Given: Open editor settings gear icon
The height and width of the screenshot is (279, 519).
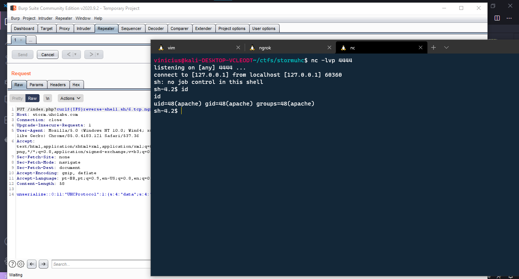Looking at the screenshot, I should [21, 264].
